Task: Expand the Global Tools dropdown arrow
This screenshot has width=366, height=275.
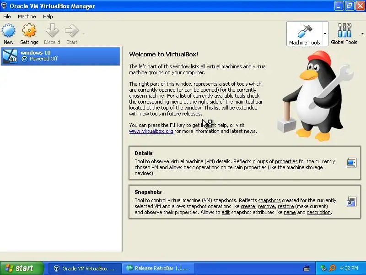Action: click(362, 33)
